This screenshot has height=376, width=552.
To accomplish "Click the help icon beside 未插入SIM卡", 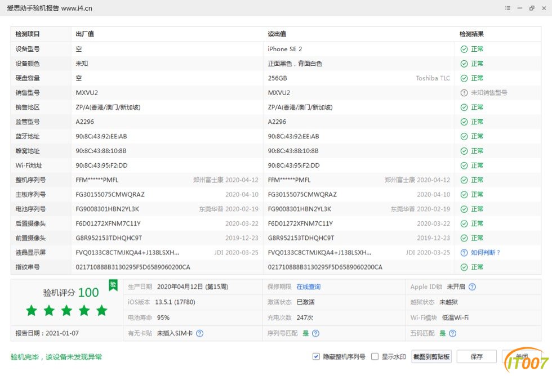I will click(x=199, y=333).
